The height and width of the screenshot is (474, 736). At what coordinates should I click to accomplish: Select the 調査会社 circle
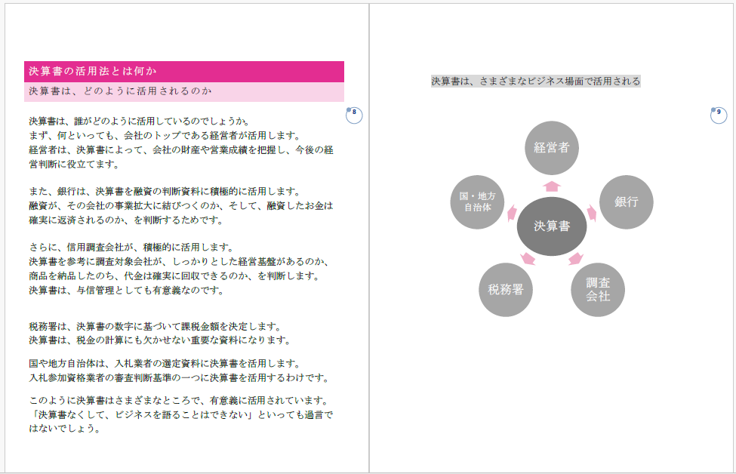pos(598,290)
